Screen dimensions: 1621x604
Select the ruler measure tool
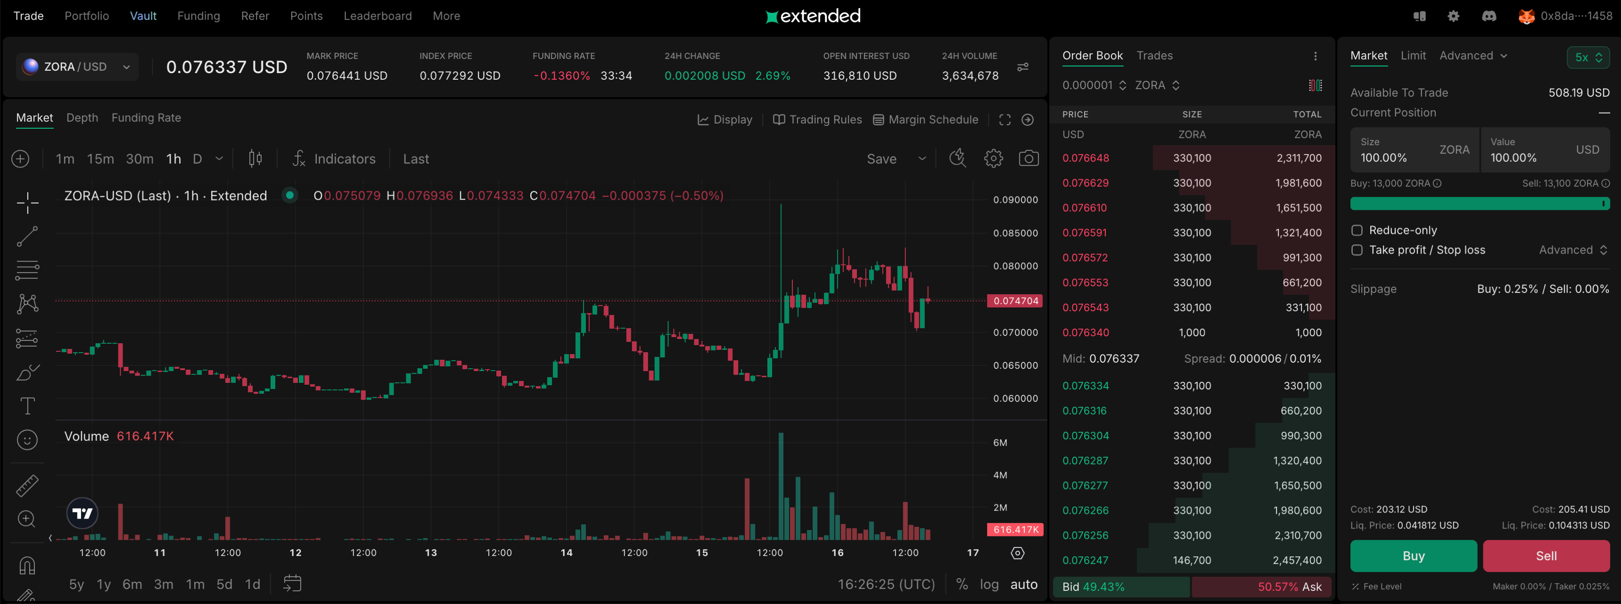click(27, 486)
